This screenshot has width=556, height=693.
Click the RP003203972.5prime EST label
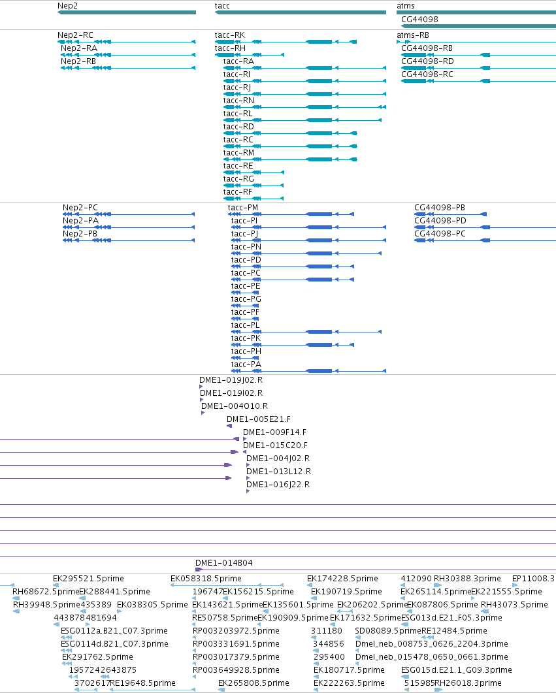coord(236,631)
